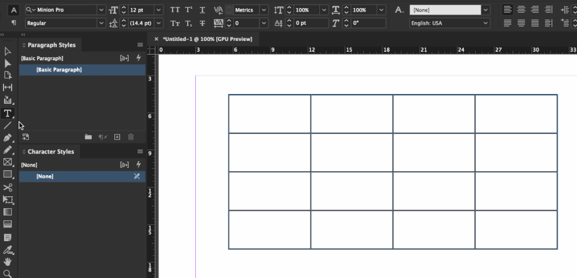Select the Zoom magnifier tool
This screenshot has width=577, height=278.
pyautogui.click(x=8, y=273)
